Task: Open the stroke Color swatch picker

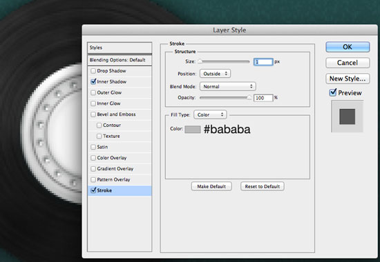Action: click(x=193, y=129)
